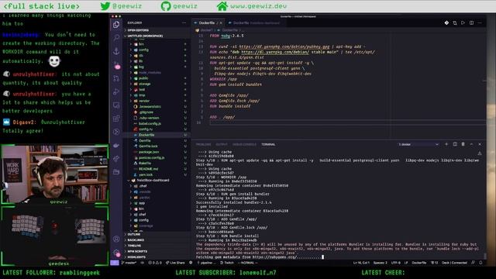496x279 pixels.
Task: Open the editor more actions ellipsis menu
Action: 480,22
